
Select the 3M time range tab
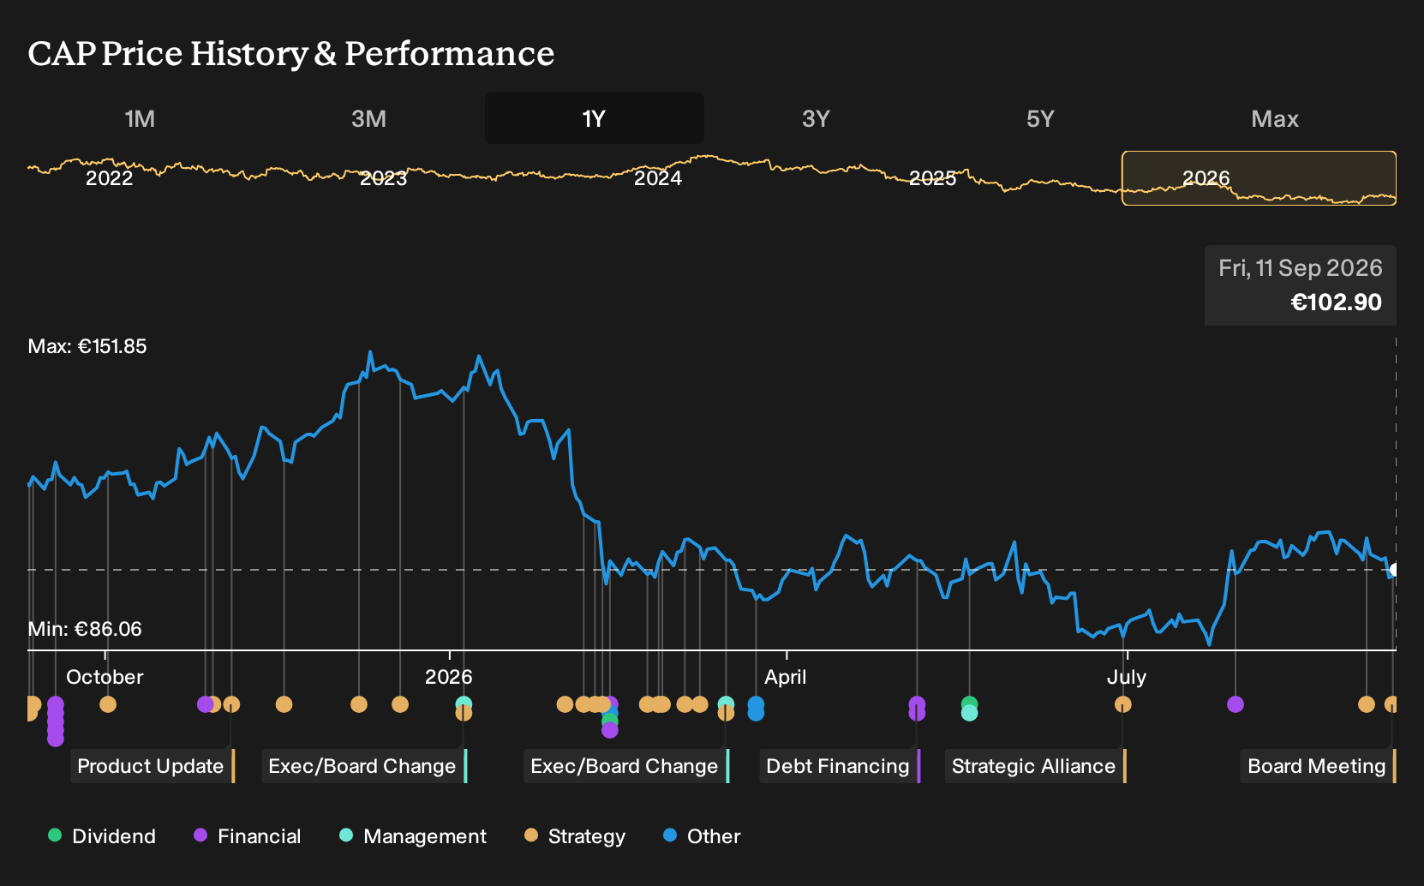[368, 118]
